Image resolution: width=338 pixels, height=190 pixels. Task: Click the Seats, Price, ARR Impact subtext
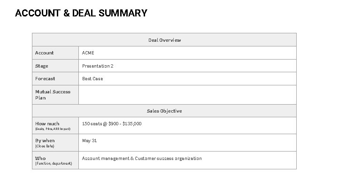pyautogui.click(x=53, y=129)
